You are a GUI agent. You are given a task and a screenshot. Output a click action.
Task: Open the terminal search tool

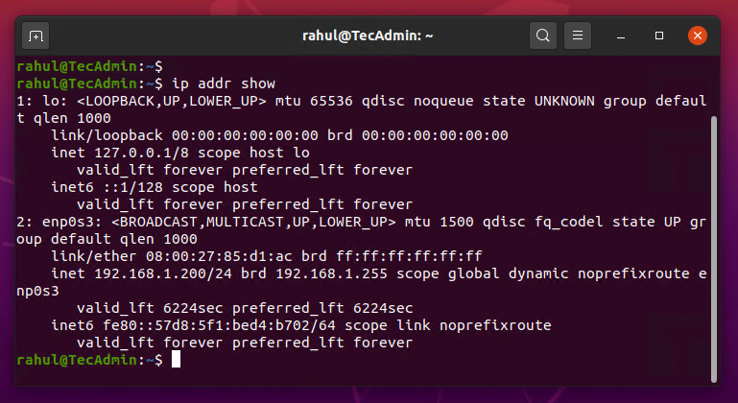(x=542, y=36)
